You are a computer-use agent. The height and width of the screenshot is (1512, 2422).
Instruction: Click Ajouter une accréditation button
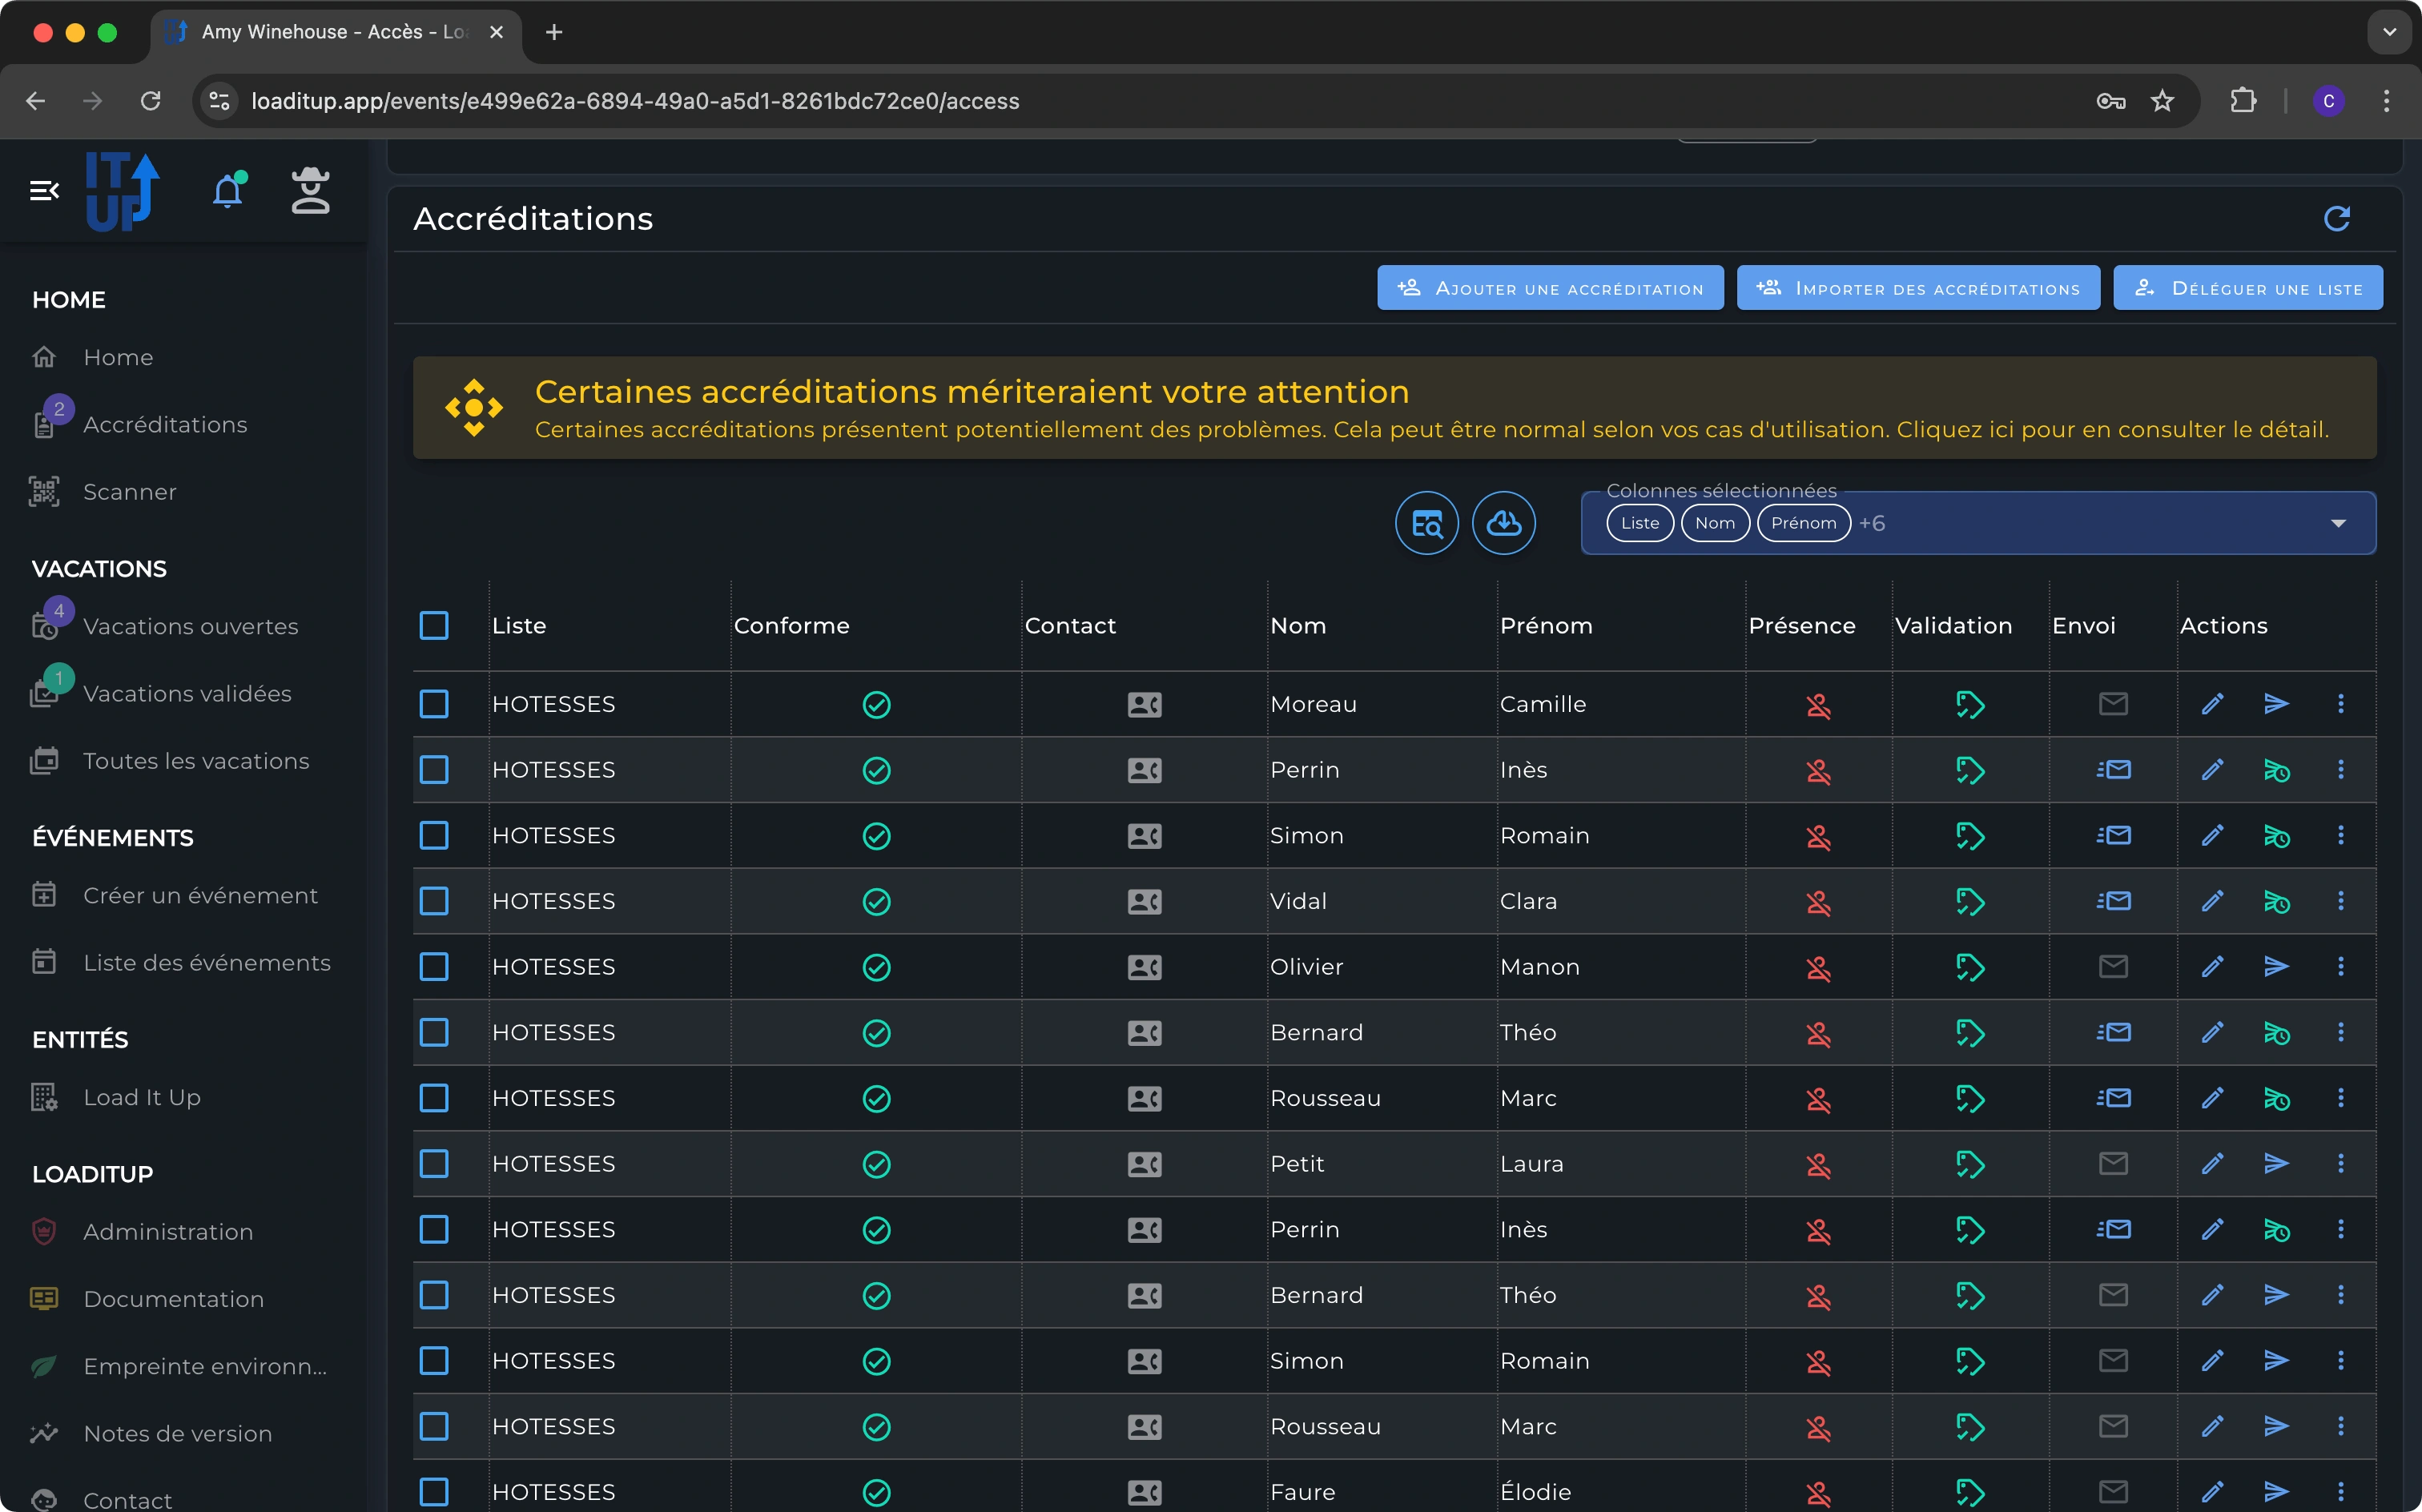(x=1549, y=288)
